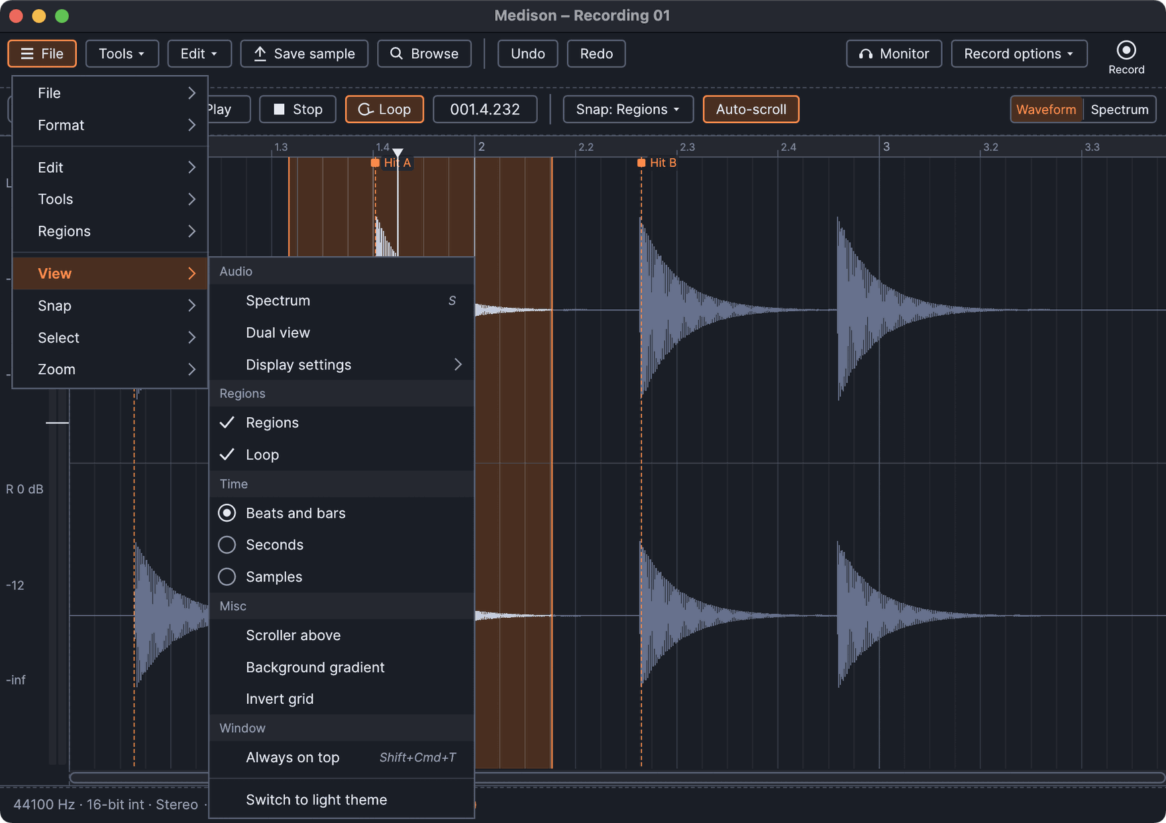Click the Redo button
1166x823 pixels.
pos(596,54)
